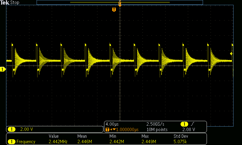Click the 2.442MHz Value reading
Viewport: 242px width, 145px height.
click(58, 142)
